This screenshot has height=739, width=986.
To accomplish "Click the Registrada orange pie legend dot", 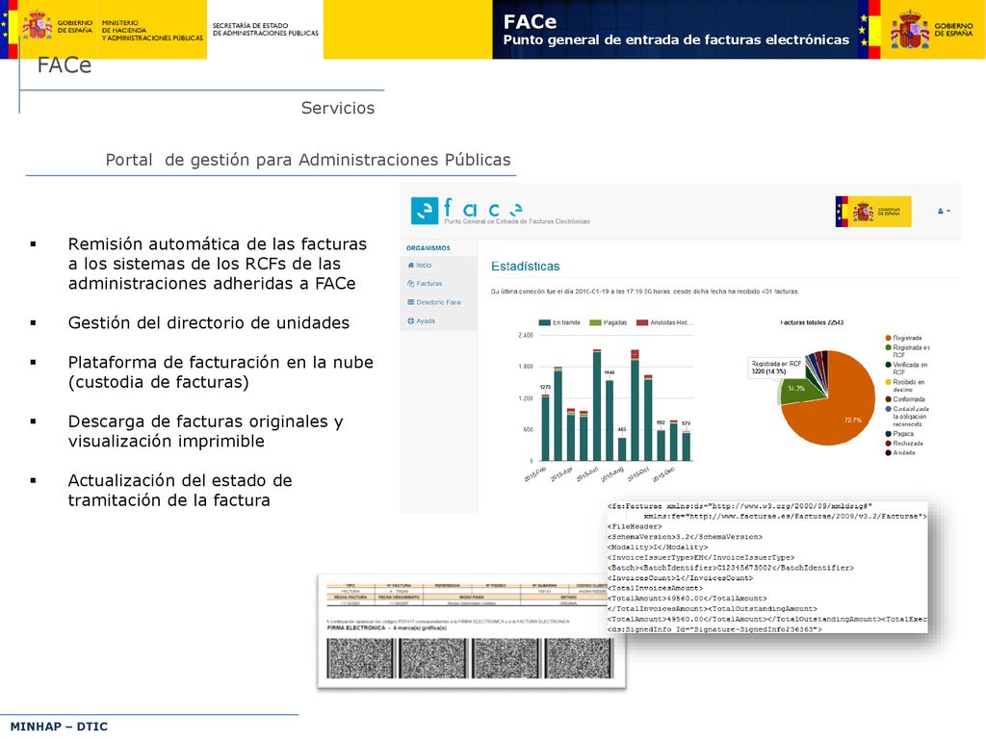I will point(888,338).
